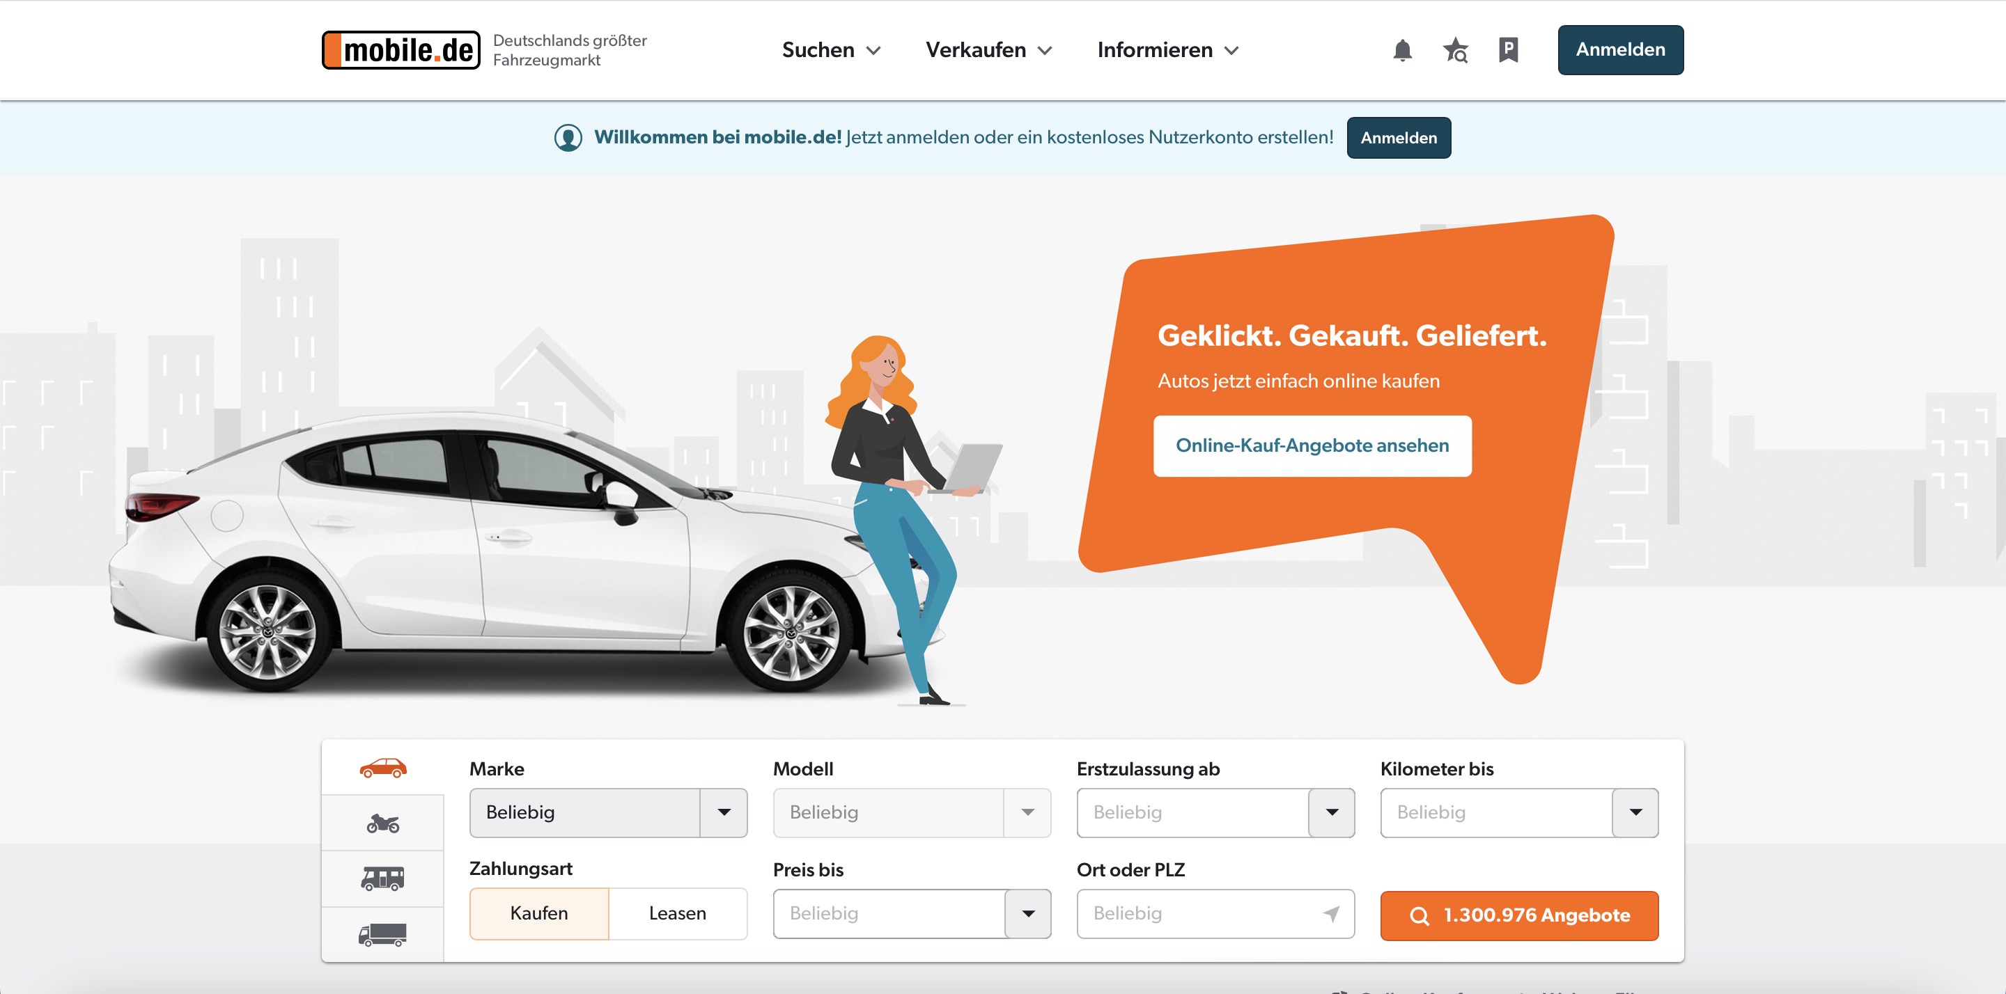The width and height of the screenshot is (2006, 994).
Task: Click the 1.300.976 Angebote search button
Action: point(1519,915)
